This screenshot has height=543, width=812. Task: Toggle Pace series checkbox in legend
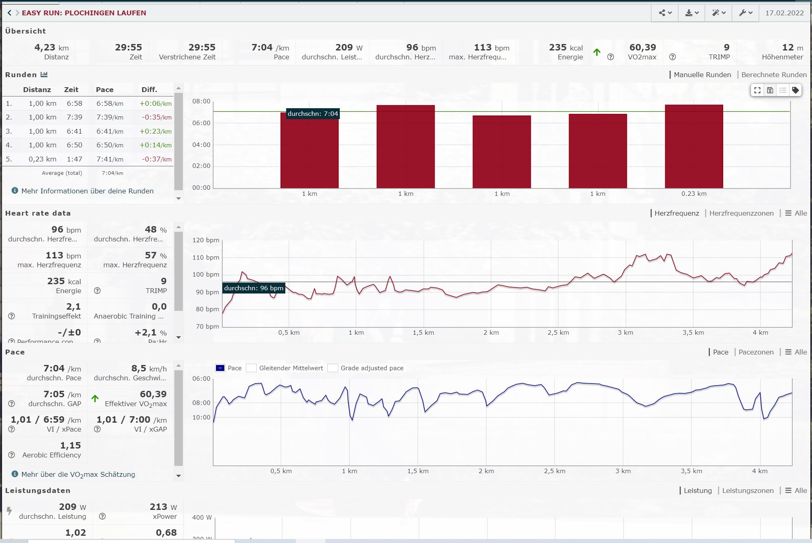tap(220, 368)
